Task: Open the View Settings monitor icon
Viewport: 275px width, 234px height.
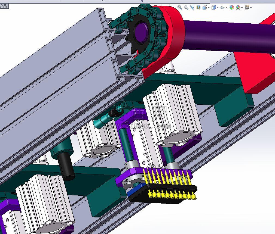Action: click(x=247, y=7)
